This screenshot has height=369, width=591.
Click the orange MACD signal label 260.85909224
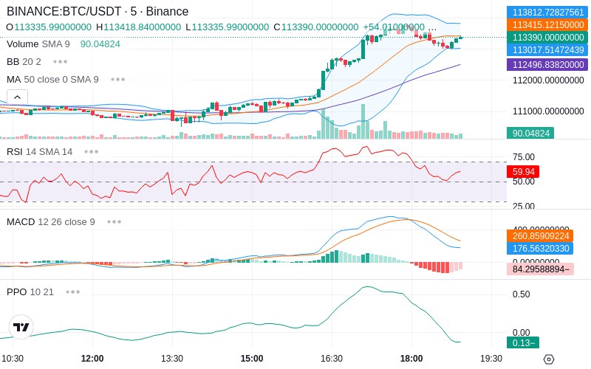pyautogui.click(x=540, y=235)
